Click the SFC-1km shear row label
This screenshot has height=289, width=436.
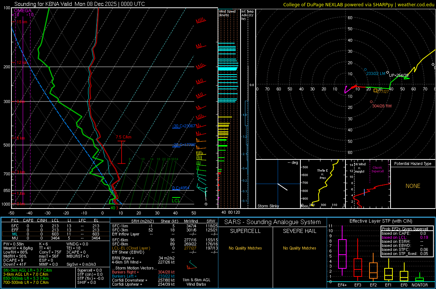click(120, 226)
